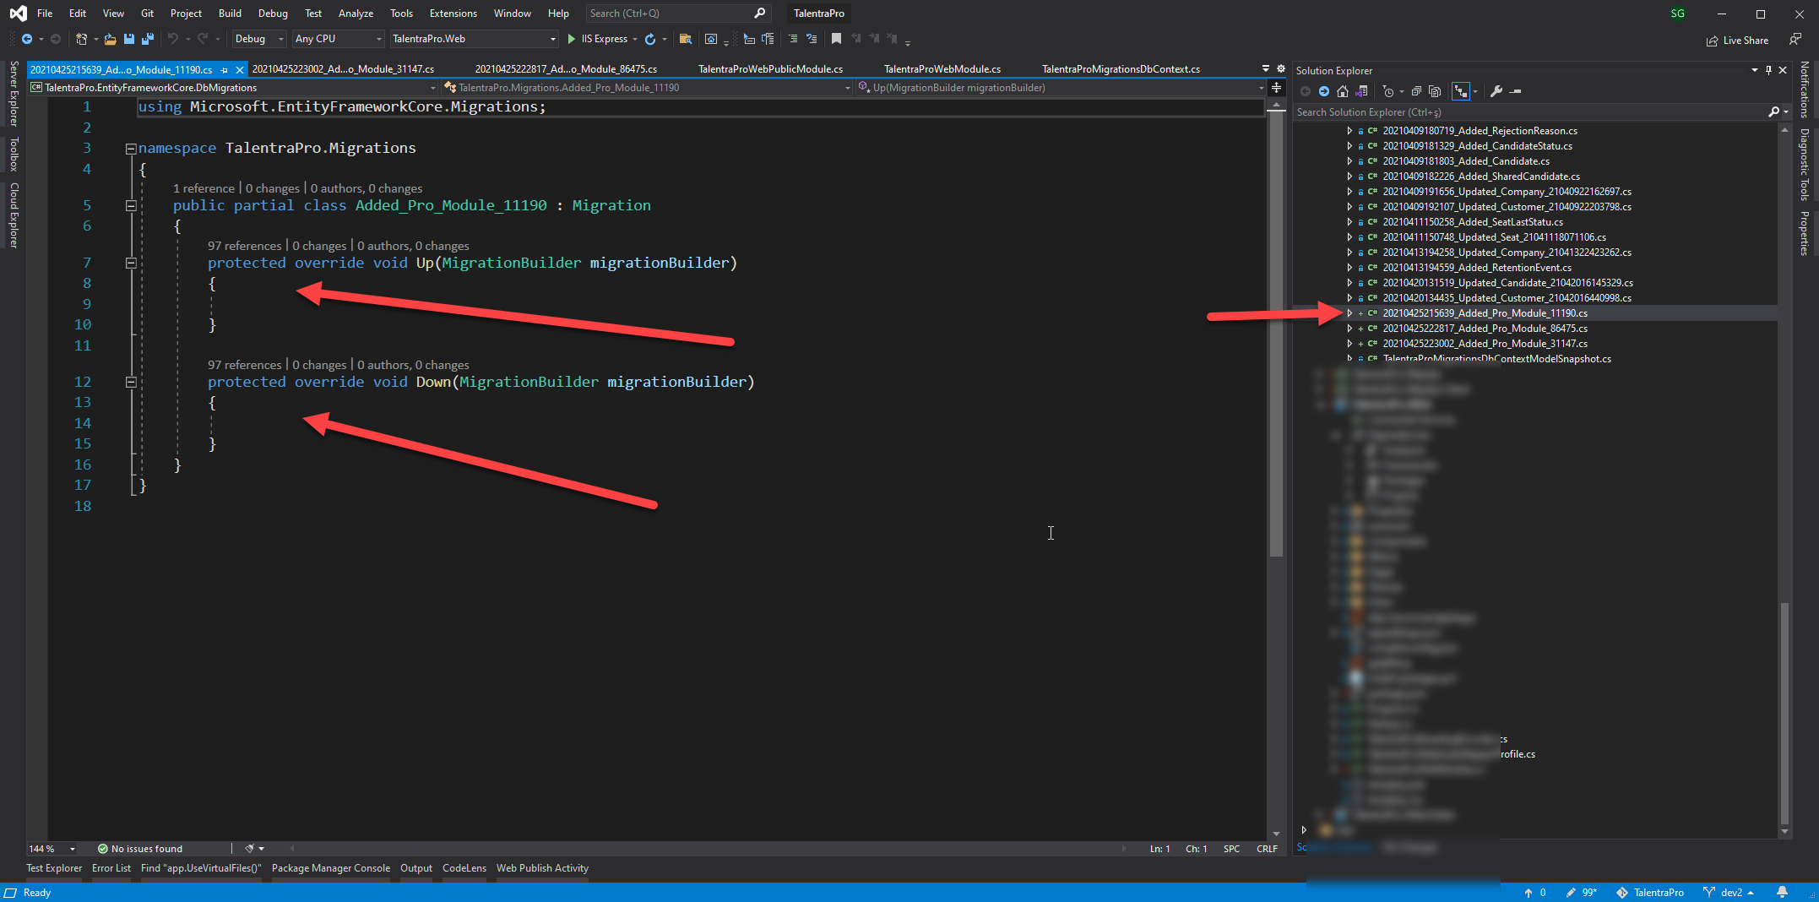
Task: Open the Any CPU platform dropdown
Action: click(x=338, y=39)
